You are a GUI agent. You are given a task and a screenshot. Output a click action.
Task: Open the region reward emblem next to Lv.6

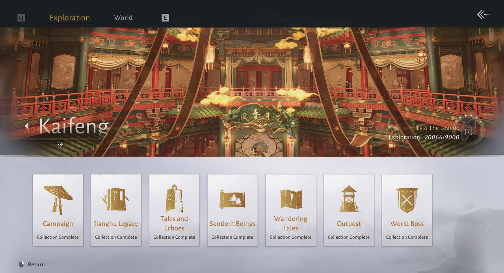coord(469,132)
